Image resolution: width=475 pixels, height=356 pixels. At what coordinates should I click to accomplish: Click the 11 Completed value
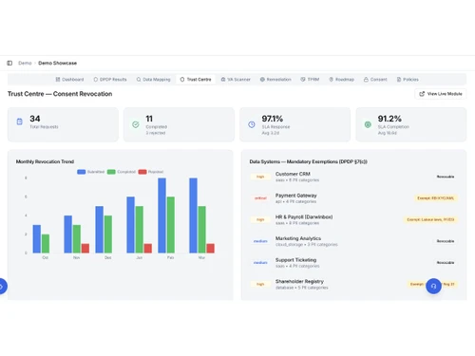pyautogui.click(x=149, y=119)
